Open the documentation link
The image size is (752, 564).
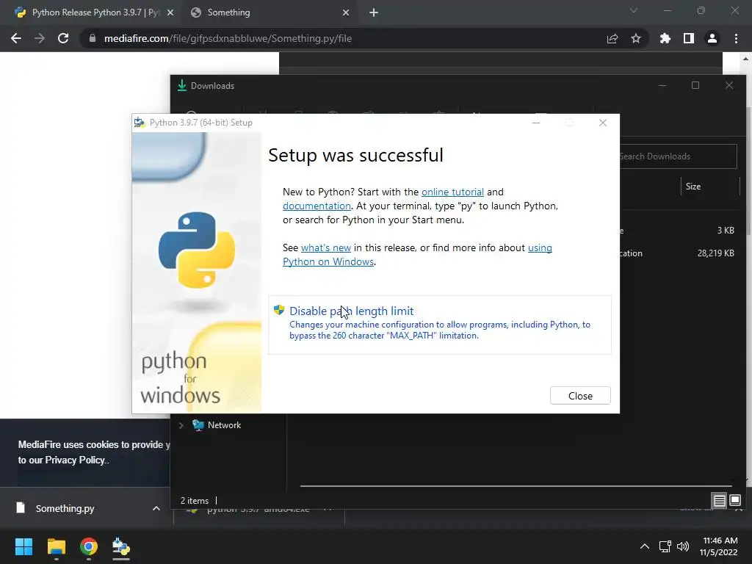[317, 206]
